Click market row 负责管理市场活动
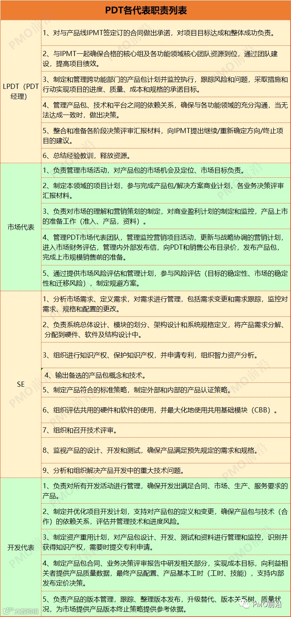 click(166, 171)
